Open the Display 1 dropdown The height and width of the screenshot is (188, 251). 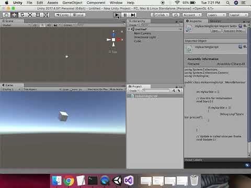click(x=11, y=89)
